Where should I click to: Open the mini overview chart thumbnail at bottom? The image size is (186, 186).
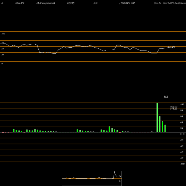click(92, 178)
